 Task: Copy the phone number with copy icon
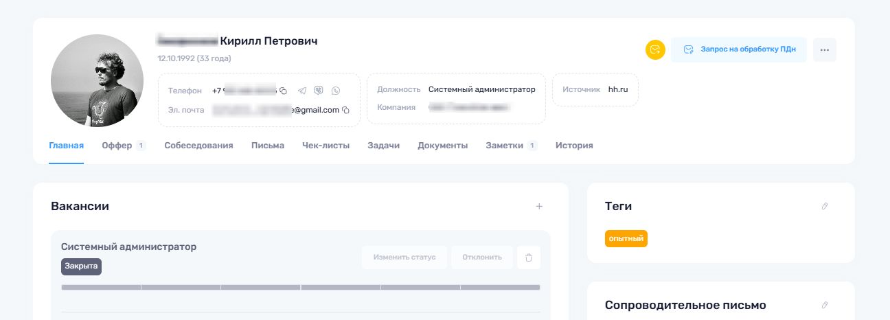coord(283,91)
